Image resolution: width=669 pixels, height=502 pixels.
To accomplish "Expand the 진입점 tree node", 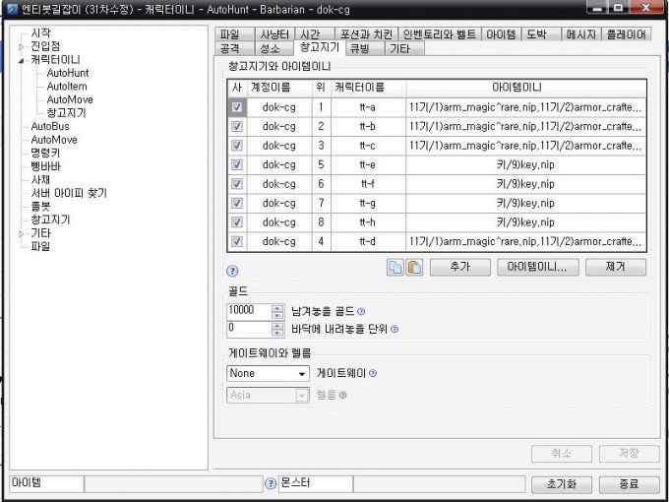I will pos(22,46).
